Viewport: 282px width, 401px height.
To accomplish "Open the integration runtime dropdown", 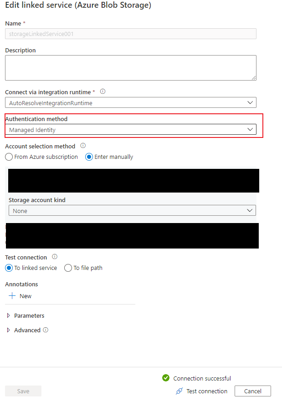I will tap(131, 102).
